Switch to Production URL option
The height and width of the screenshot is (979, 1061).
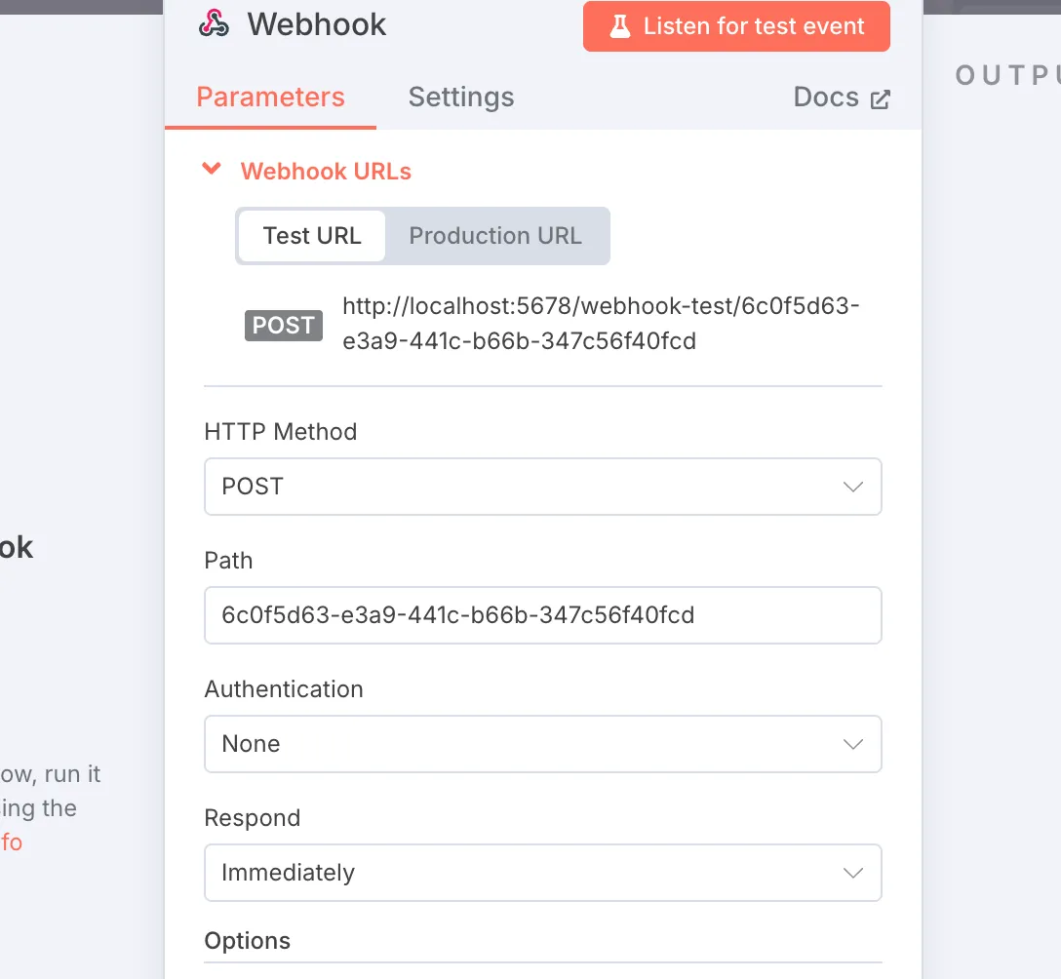[x=495, y=236]
